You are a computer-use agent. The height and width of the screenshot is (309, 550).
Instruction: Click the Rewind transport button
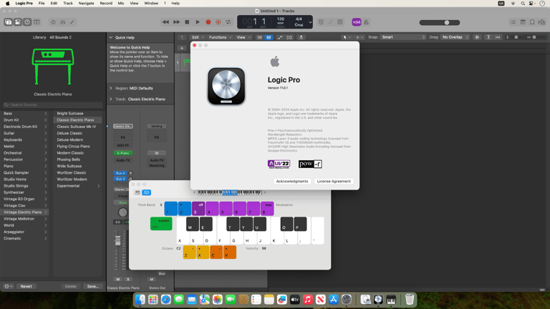click(165, 22)
